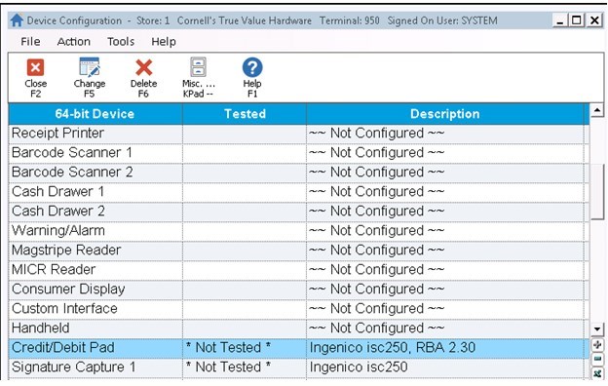The image size is (608, 386).
Task: Open the Tools menu
Action: pyautogui.click(x=121, y=42)
